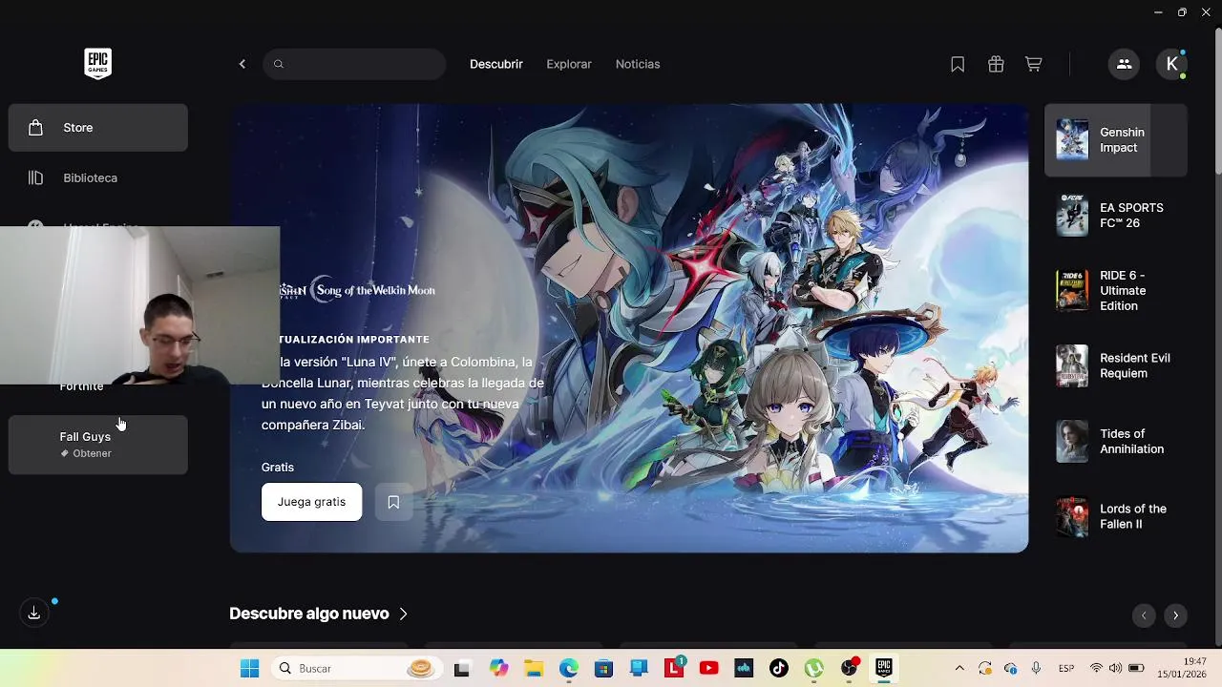1222x687 pixels.
Task: Click the page vertical scrollbar
Action: point(1217,100)
